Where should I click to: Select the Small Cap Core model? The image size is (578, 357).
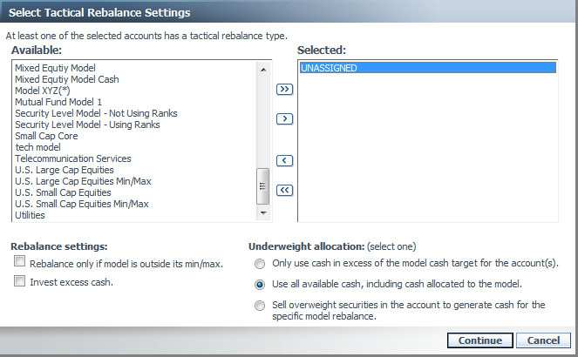pyautogui.click(x=48, y=136)
